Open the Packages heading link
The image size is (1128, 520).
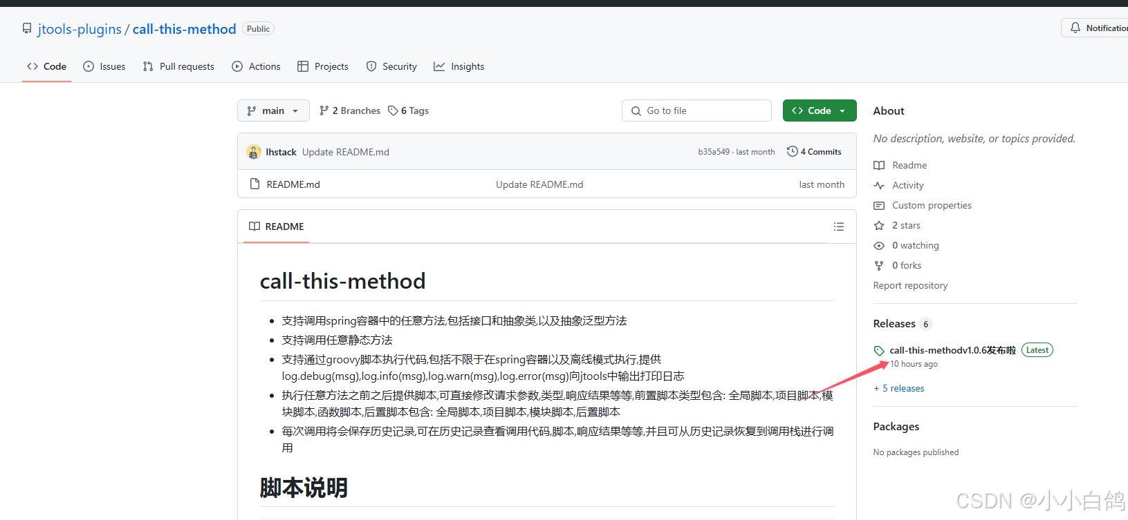(896, 427)
